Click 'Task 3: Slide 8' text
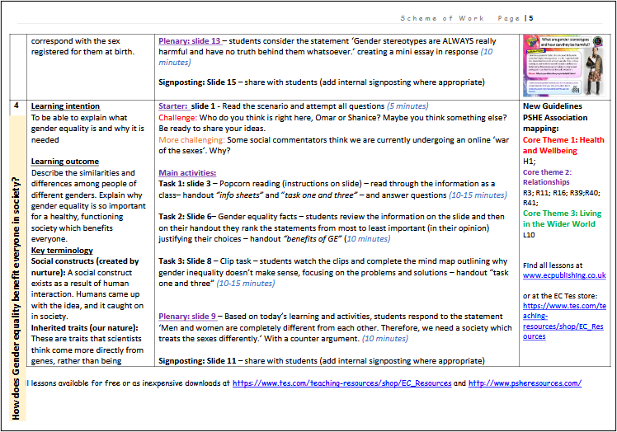Image resolution: width=617 pixels, height=432 pixels. click(x=185, y=261)
